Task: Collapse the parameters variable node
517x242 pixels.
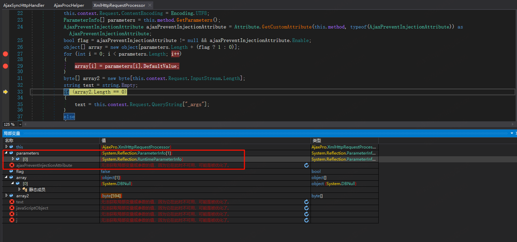Action: coord(6,153)
